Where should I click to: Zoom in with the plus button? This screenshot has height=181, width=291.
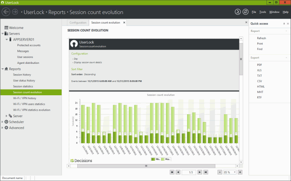pyautogui.click(x=240, y=172)
